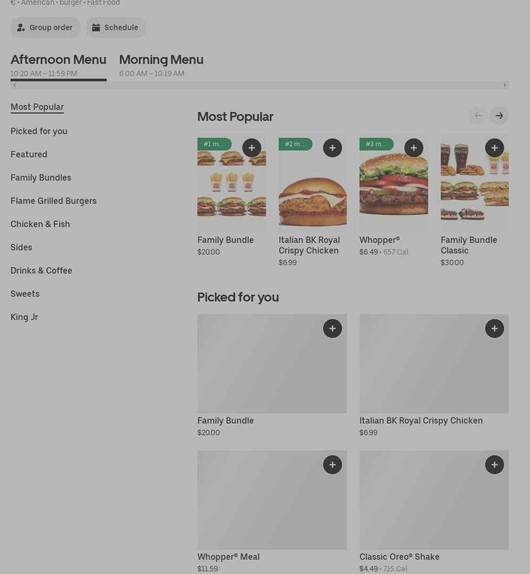Add Classic Oreo Shake to cart
The height and width of the screenshot is (574, 530).
494,465
